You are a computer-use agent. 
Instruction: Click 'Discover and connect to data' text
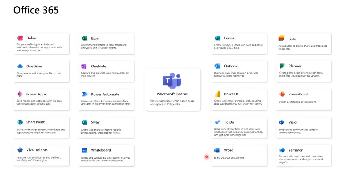point(104,46)
